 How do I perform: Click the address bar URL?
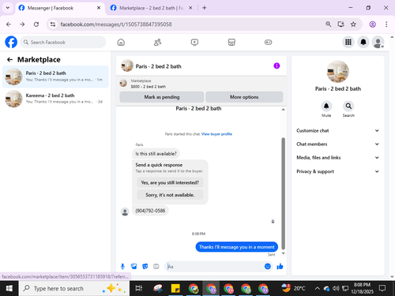click(x=116, y=24)
